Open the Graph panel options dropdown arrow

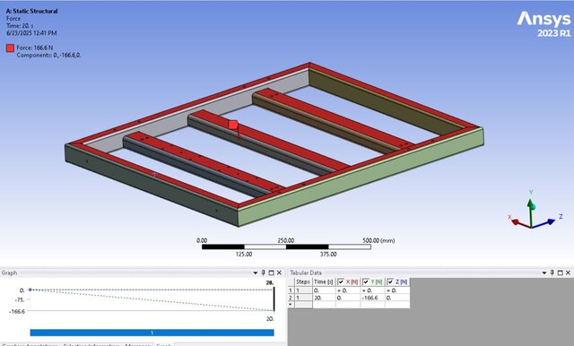click(x=256, y=272)
